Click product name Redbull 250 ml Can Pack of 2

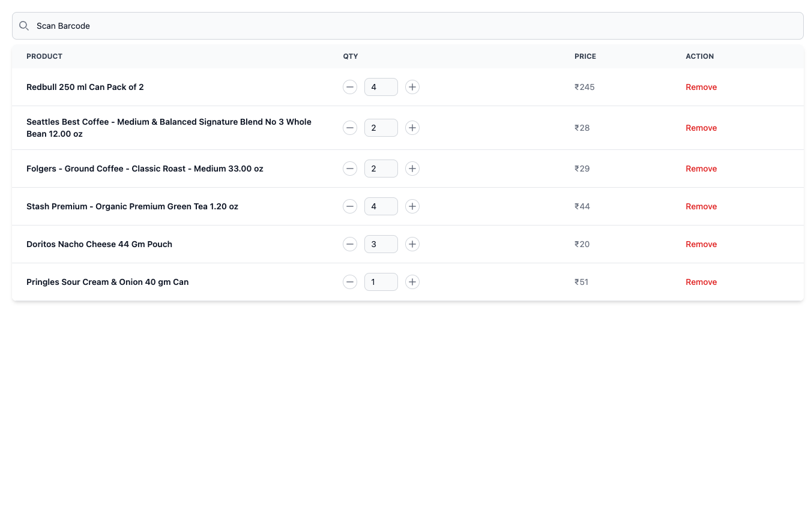(x=85, y=87)
